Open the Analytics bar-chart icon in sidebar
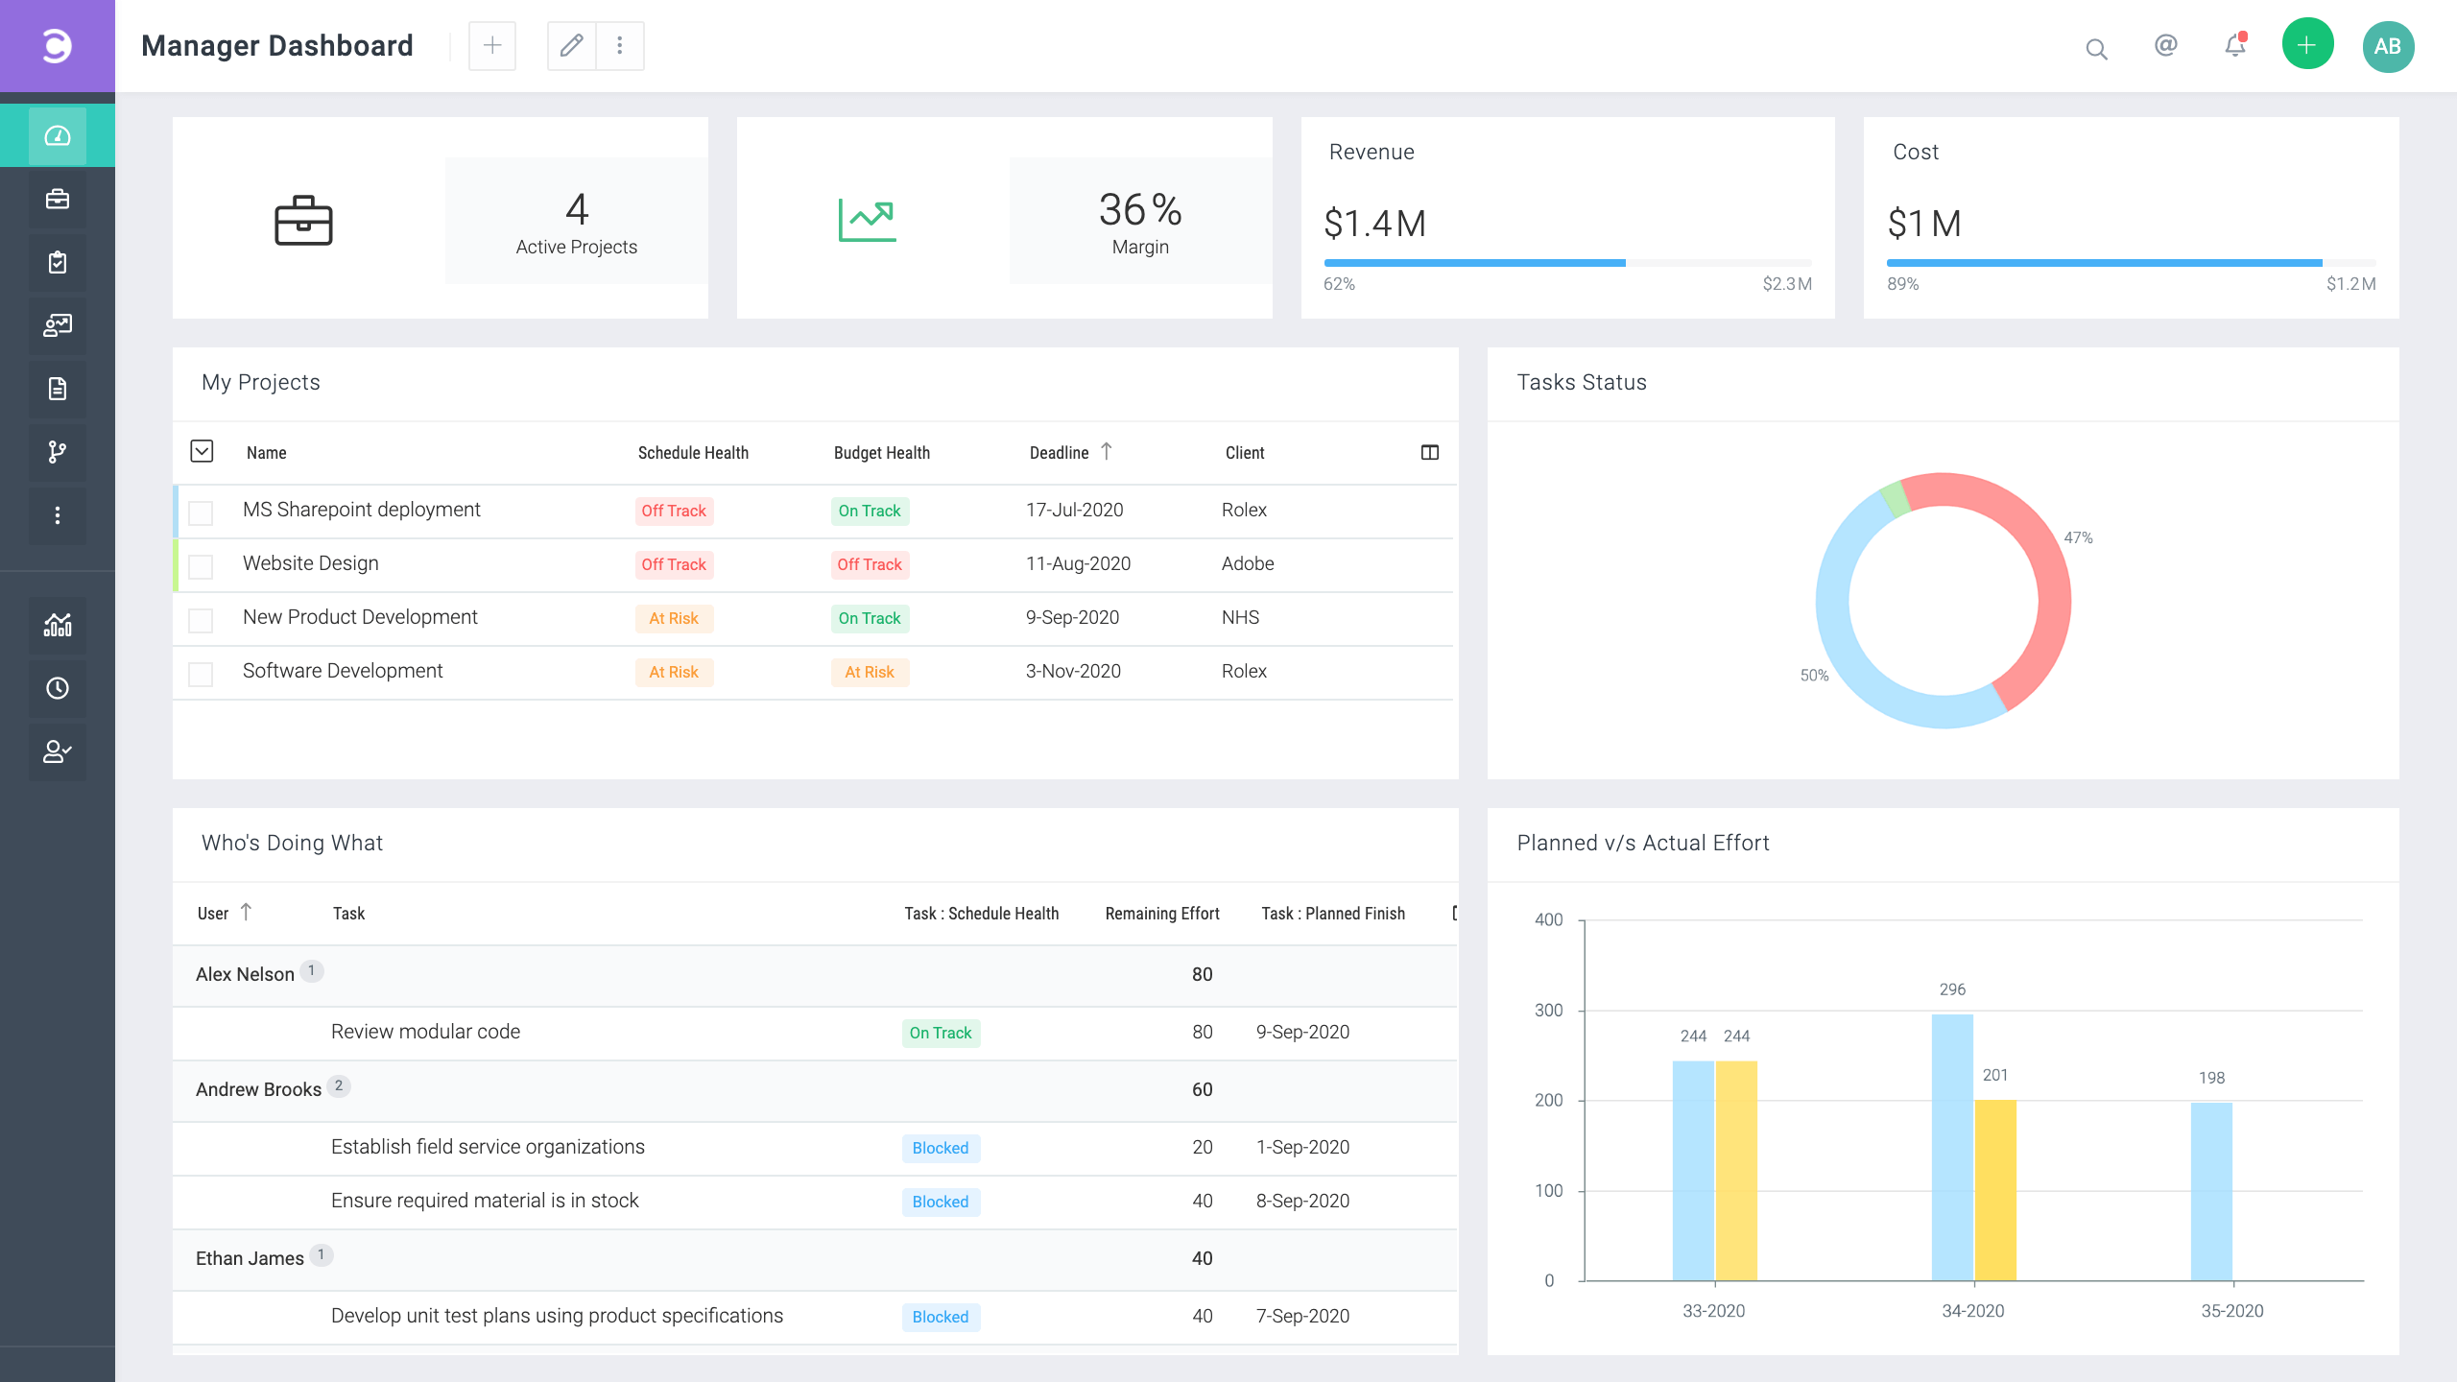Image resolution: width=2457 pixels, height=1382 pixels. pyautogui.click(x=57, y=625)
